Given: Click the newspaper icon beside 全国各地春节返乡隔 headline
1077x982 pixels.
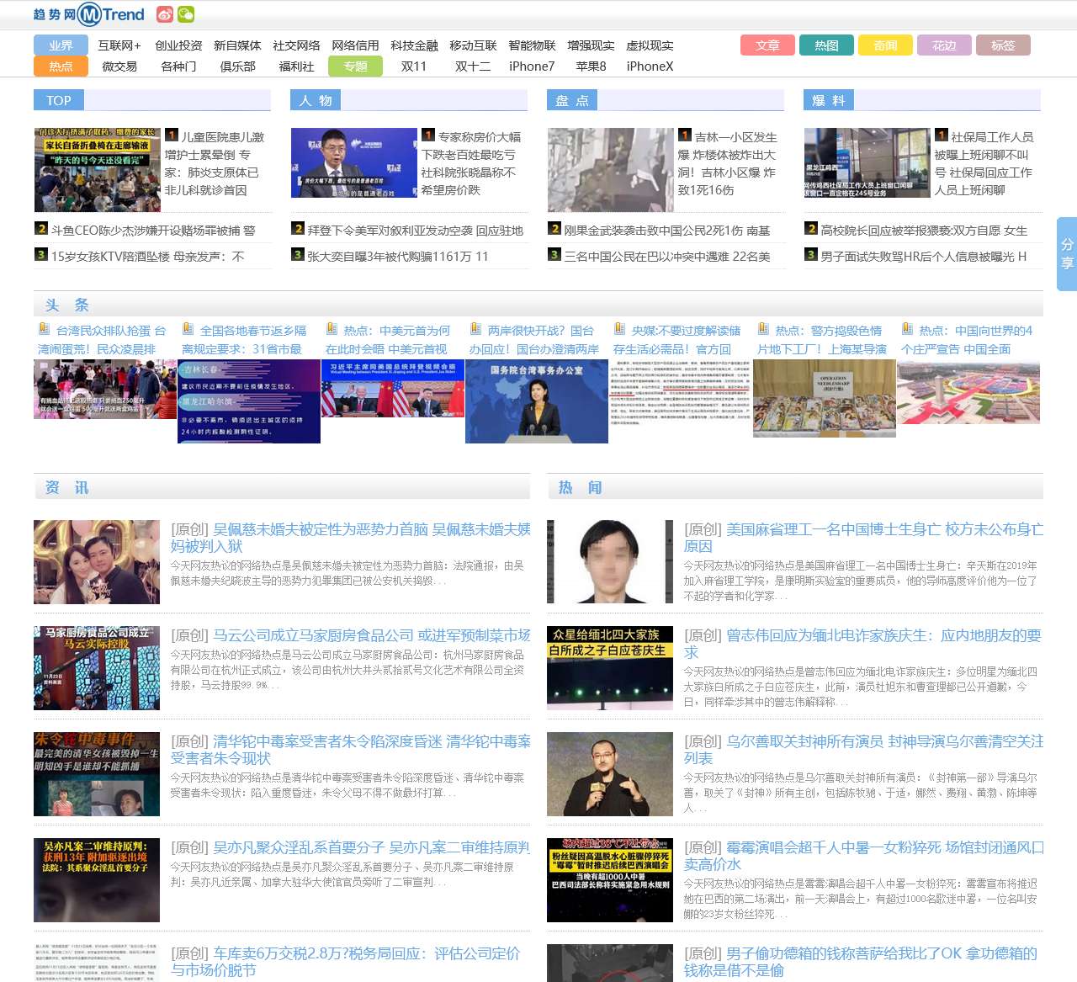Looking at the screenshot, I should [x=188, y=330].
